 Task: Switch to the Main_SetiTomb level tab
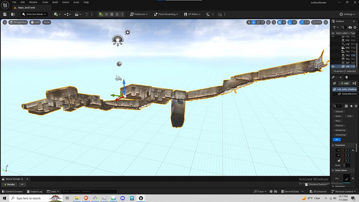(x=26, y=7)
